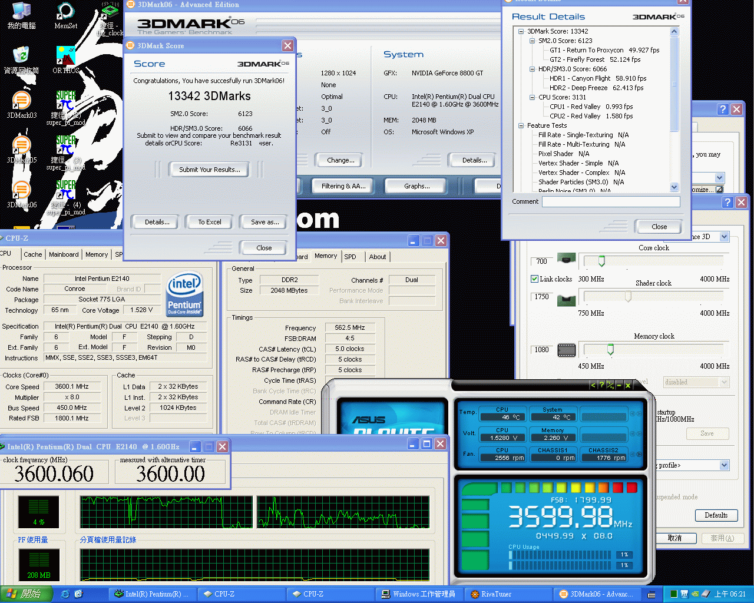Collapse the 3DMark Score tree node
This screenshot has width=754, height=603.
pos(521,31)
